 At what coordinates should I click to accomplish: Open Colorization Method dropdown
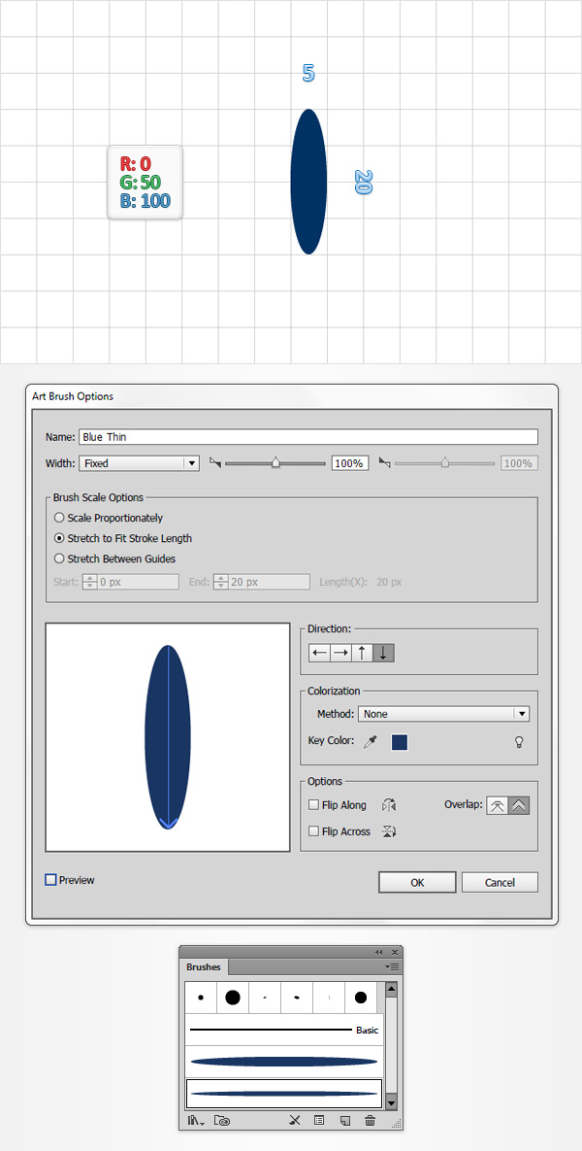443,714
